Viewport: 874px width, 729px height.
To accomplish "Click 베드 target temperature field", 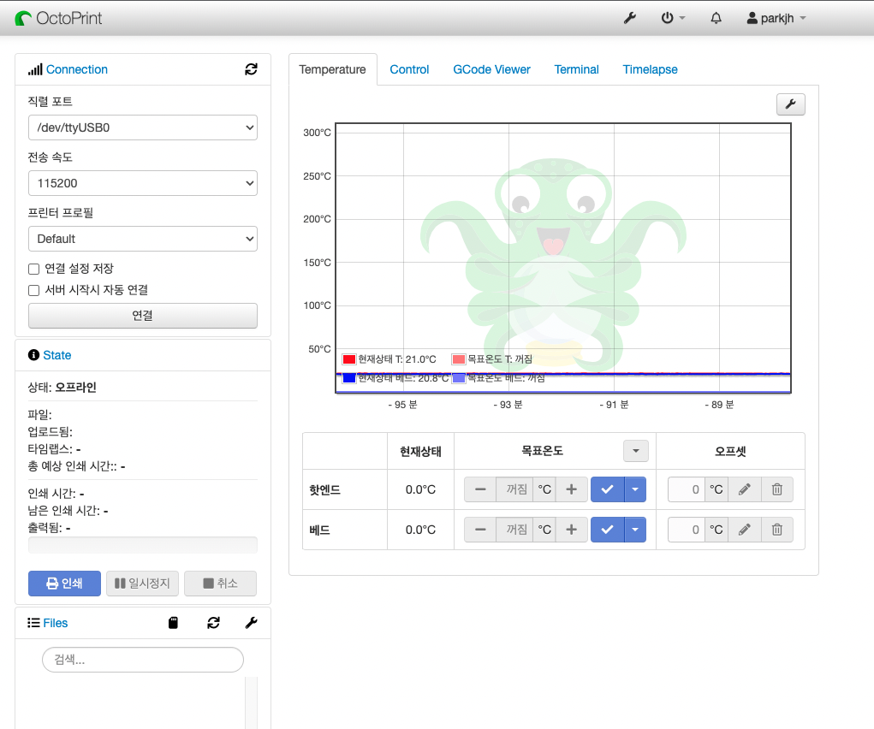I will [514, 530].
